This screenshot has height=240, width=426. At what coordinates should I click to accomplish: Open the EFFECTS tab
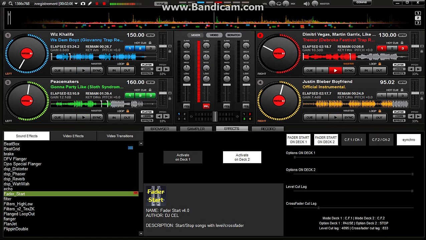pyautogui.click(x=232, y=129)
